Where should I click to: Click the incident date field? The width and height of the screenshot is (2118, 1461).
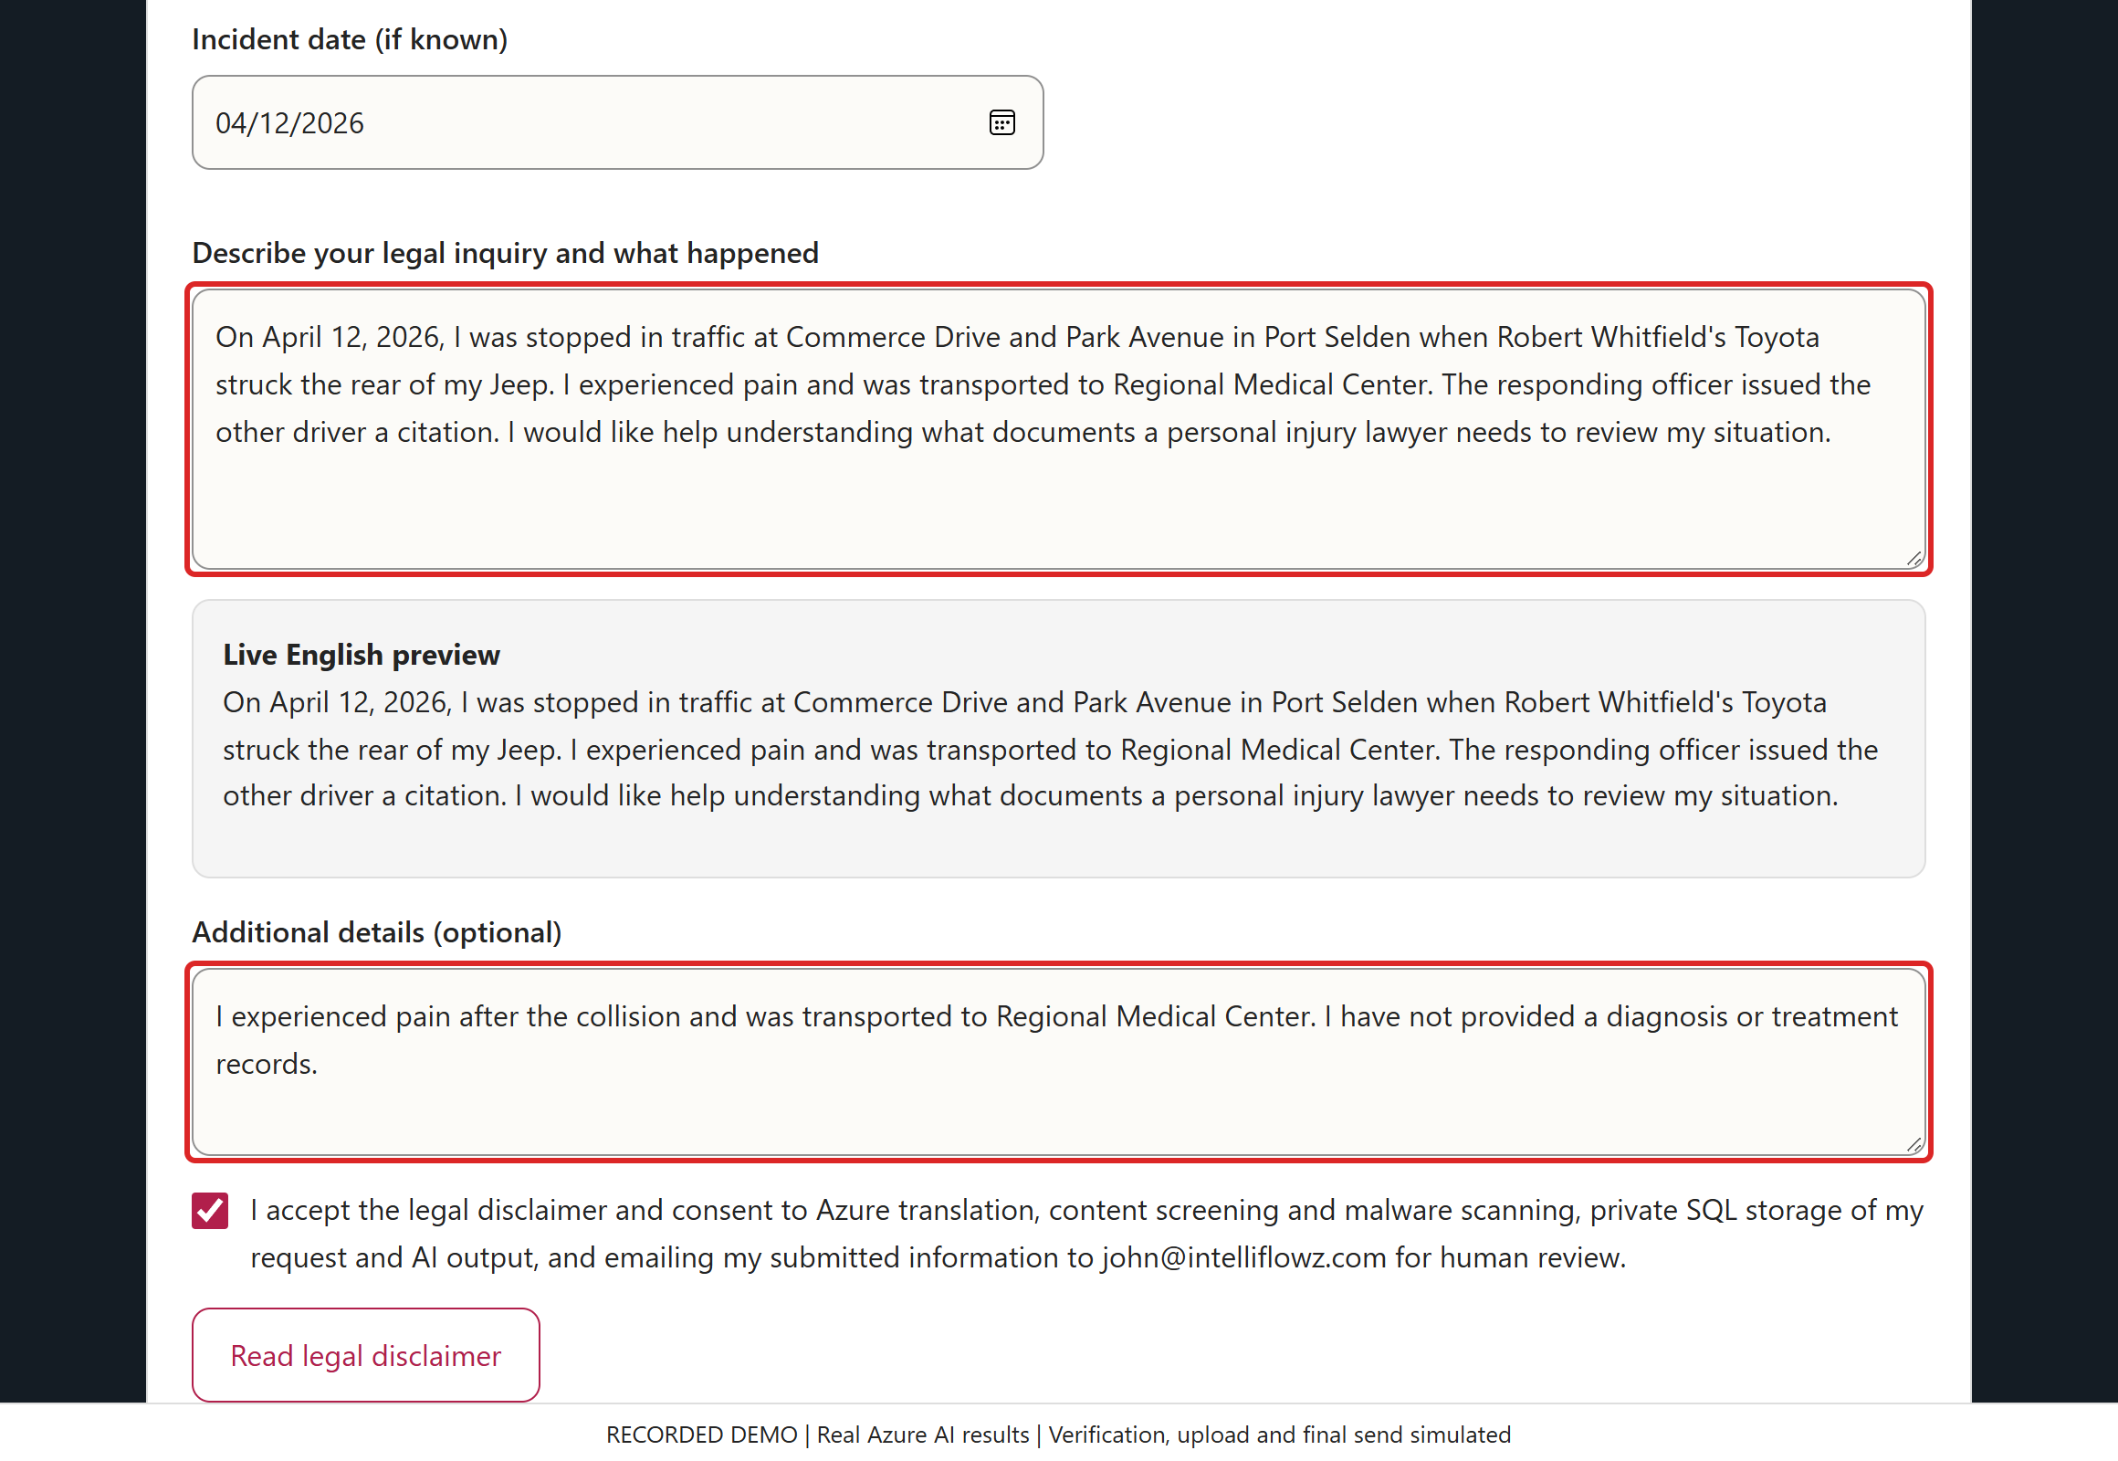pos(617,122)
